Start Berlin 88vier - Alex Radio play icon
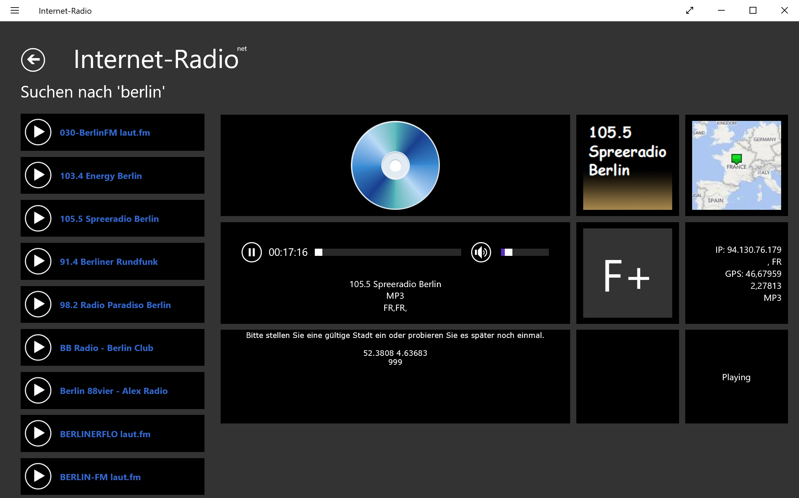 38,391
